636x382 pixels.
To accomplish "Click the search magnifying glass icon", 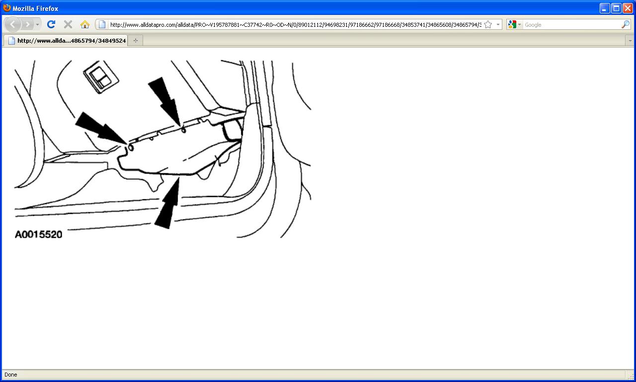I will pos(626,24).
